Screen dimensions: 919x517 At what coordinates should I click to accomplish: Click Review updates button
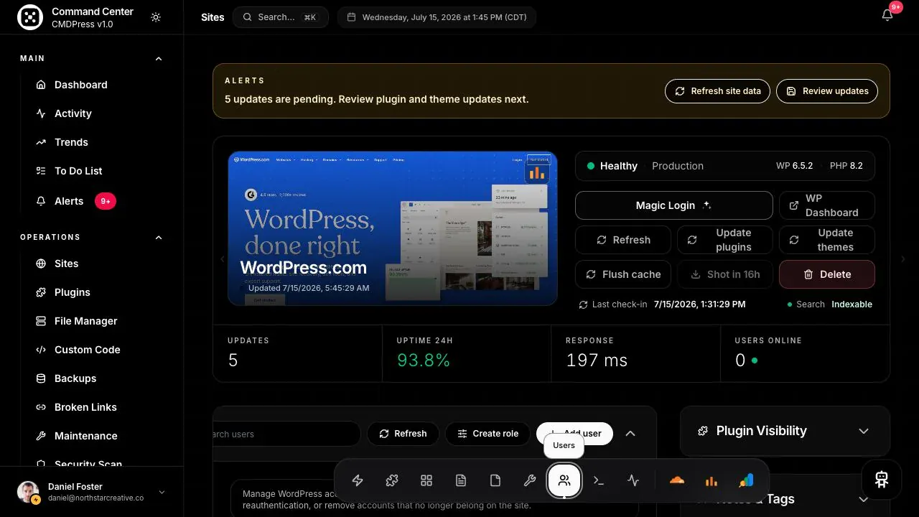pyautogui.click(x=827, y=91)
